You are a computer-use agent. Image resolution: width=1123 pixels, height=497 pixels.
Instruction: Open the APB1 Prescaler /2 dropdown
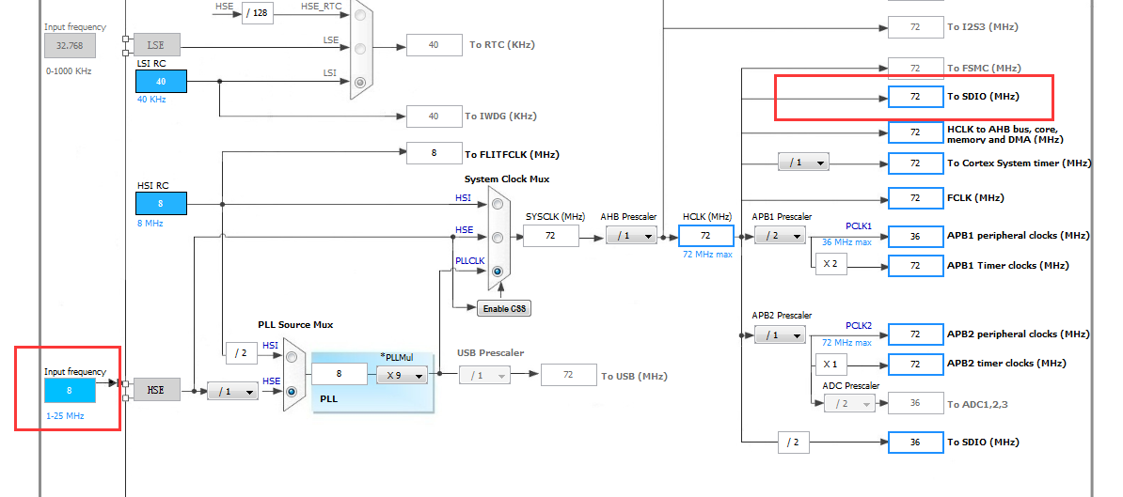(780, 235)
